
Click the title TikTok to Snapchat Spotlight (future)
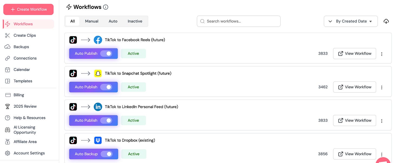[x=138, y=73]
